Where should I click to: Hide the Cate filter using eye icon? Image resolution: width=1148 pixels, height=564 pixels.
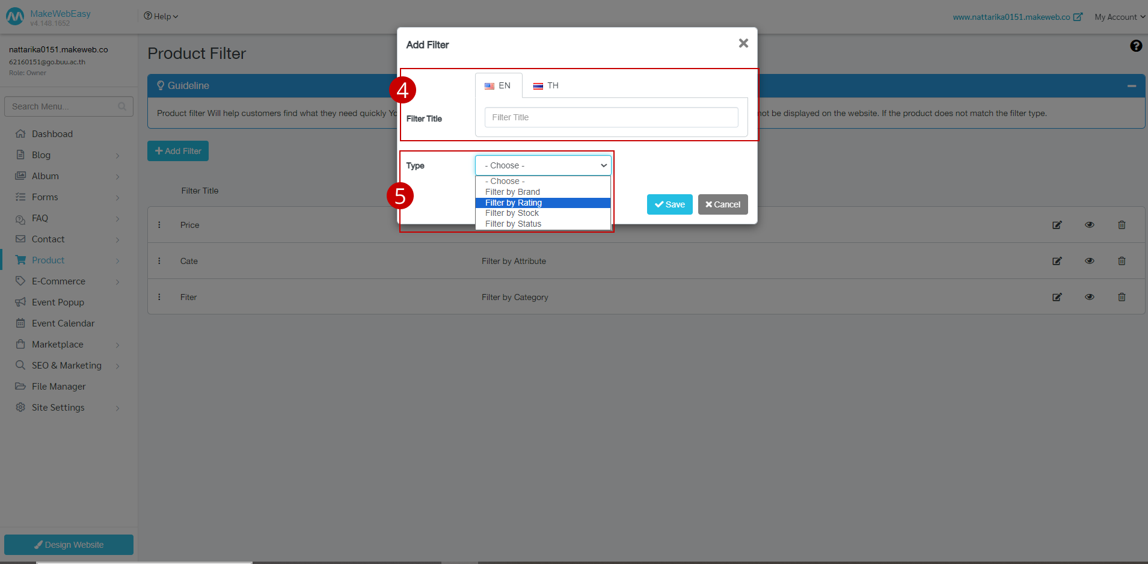[x=1089, y=260]
